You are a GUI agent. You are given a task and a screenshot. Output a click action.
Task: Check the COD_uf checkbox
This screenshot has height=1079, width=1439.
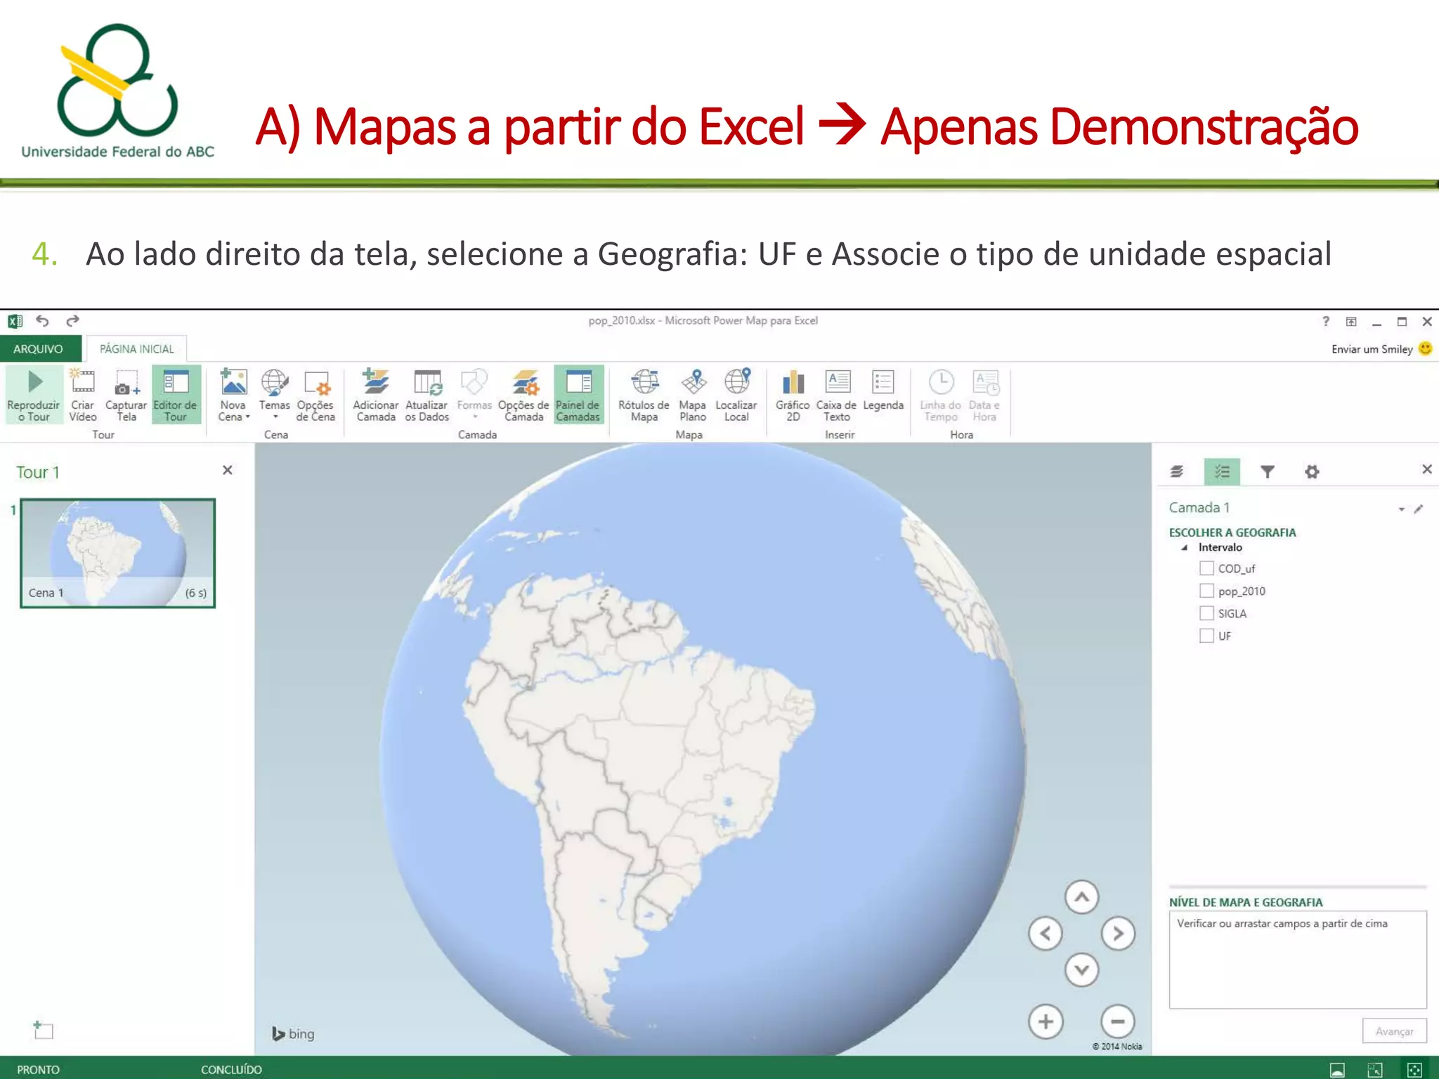pos(1207,568)
